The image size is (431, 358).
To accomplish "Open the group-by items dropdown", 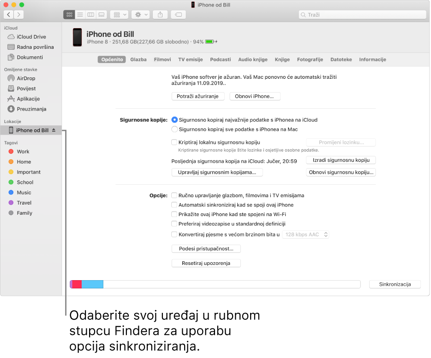I will (x=120, y=15).
